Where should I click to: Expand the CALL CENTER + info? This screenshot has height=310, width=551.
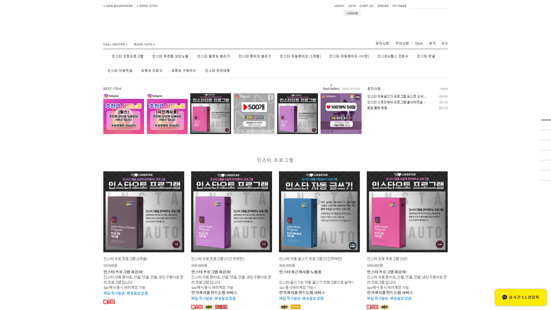(x=115, y=44)
